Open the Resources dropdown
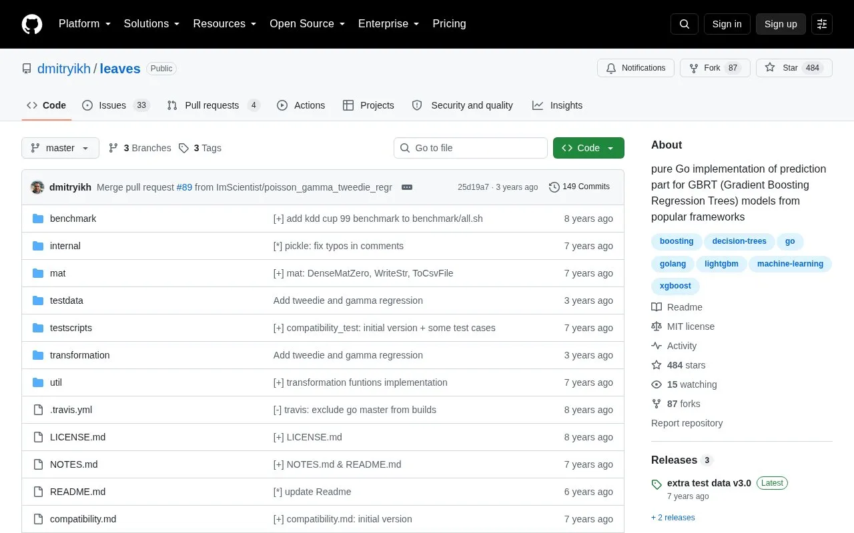The height and width of the screenshot is (533, 854). 225,24
